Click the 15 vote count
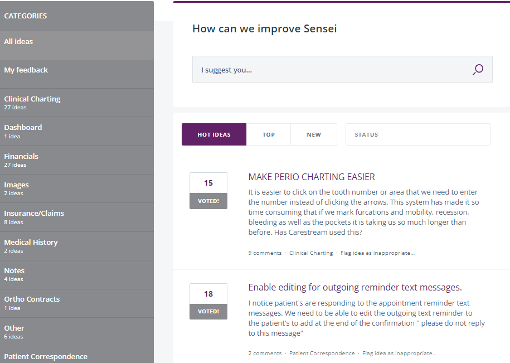This screenshot has height=363, width=510. point(208,183)
